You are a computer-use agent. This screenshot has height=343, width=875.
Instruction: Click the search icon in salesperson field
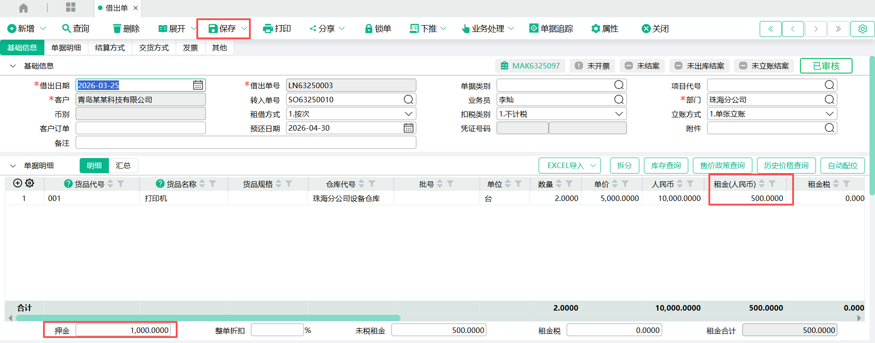pyautogui.click(x=619, y=100)
